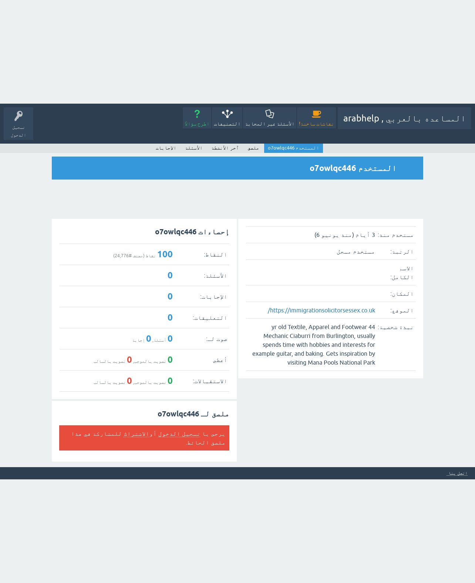The height and width of the screenshot is (583, 475).
Task: Click the الاستقبالات label
Action: pos(210,381)
